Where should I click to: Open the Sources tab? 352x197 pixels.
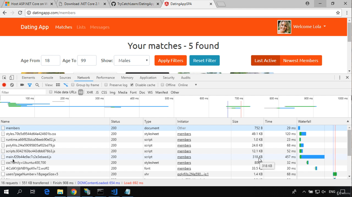coord(65,78)
